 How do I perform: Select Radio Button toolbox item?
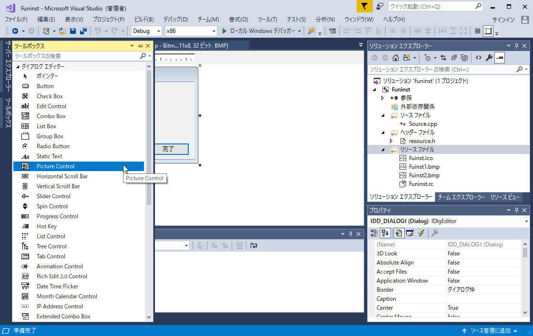pyautogui.click(x=79, y=146)
